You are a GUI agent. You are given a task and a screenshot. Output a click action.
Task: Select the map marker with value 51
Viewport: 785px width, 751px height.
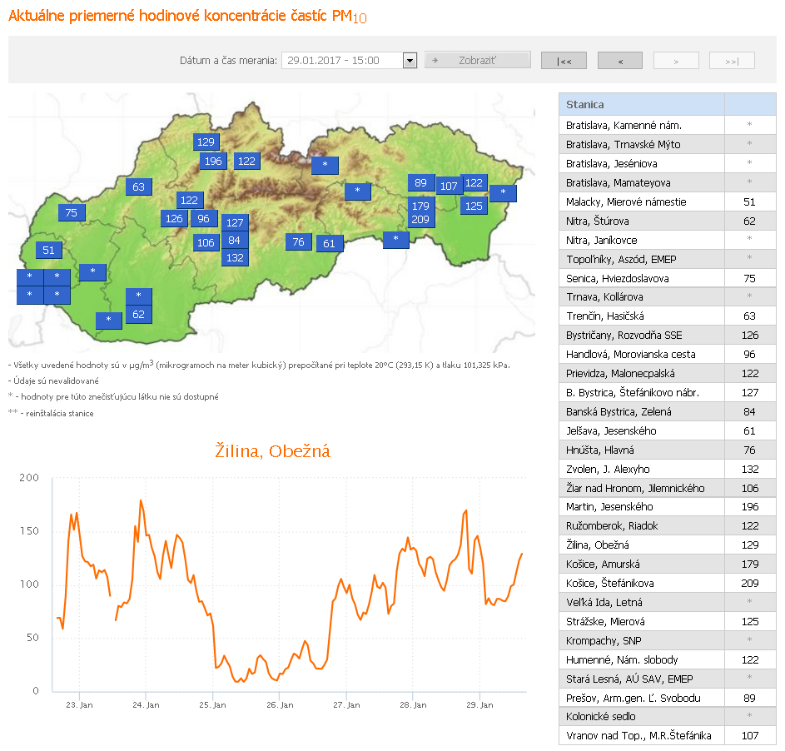(48, 250)
